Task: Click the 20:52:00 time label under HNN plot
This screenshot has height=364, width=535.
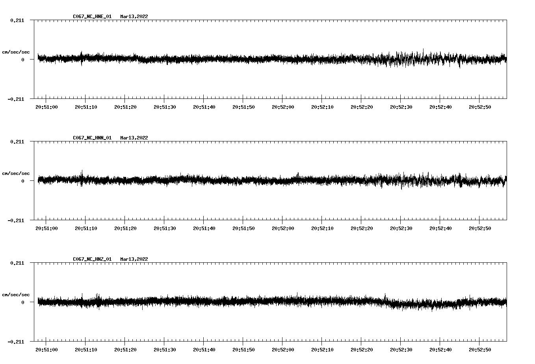Action: (283, 228)
